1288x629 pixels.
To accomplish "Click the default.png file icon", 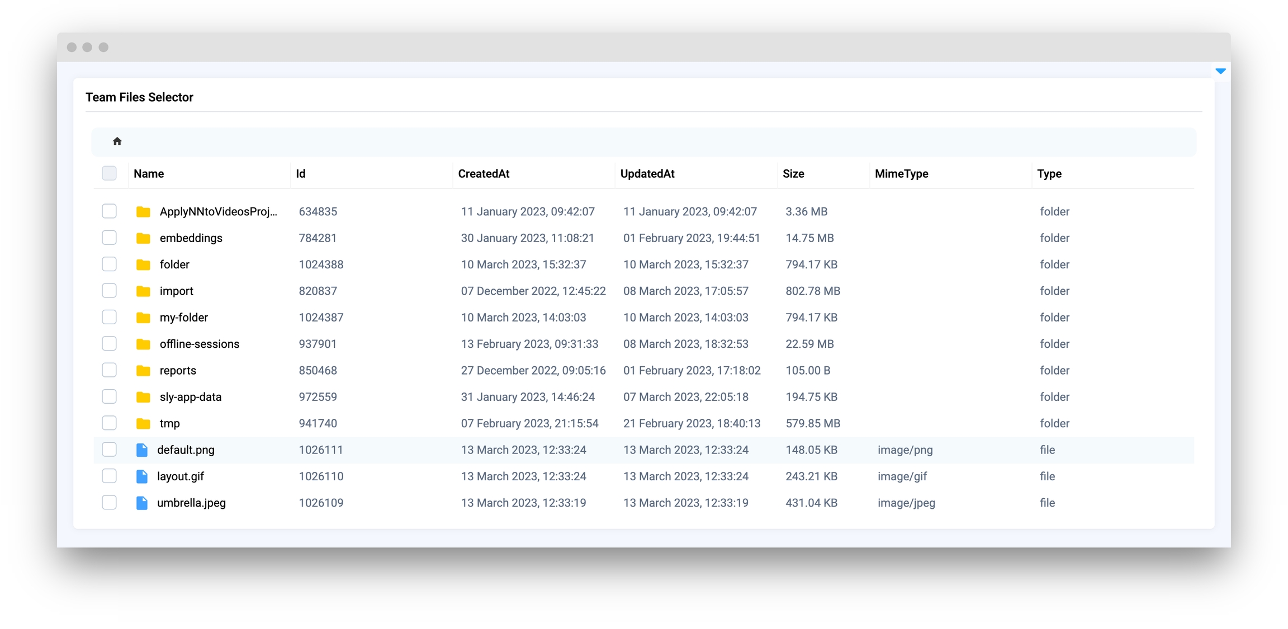I will [142, 450].
